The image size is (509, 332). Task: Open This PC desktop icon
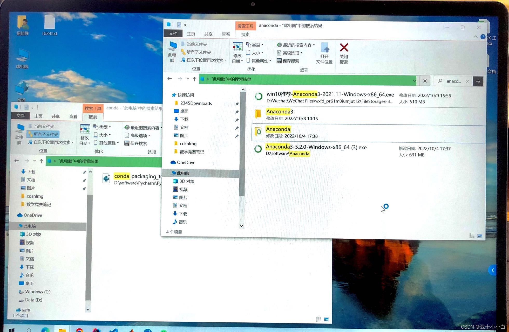coord(22,59)
